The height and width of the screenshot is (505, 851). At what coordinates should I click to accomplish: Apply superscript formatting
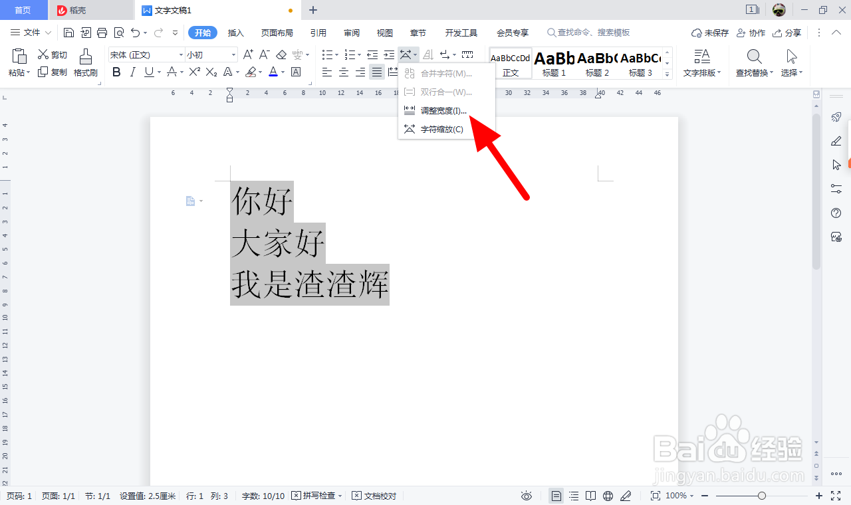click(193, 72)
